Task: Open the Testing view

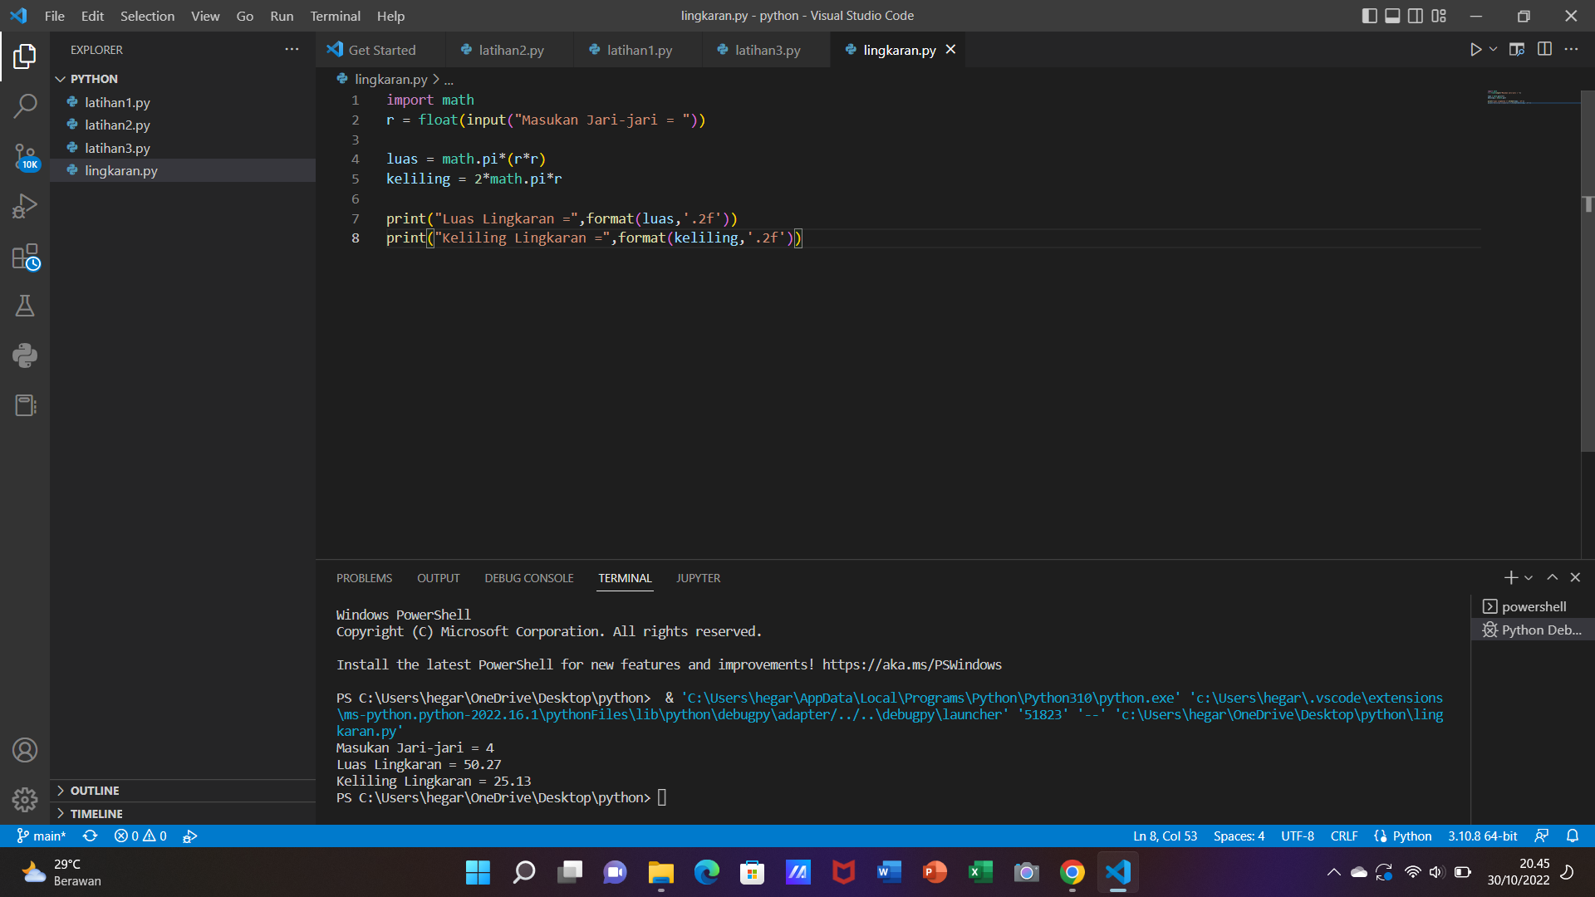Action: click(25, 306)
